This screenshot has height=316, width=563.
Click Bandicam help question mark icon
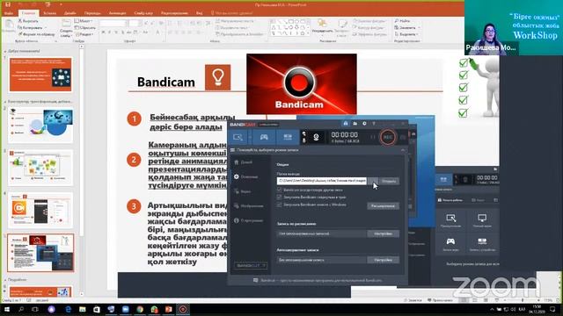[x=374, y=124]
